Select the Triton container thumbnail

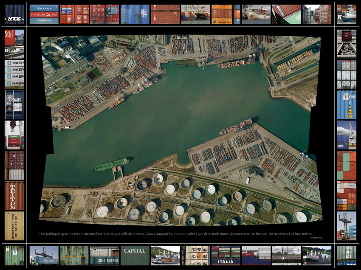14,196
